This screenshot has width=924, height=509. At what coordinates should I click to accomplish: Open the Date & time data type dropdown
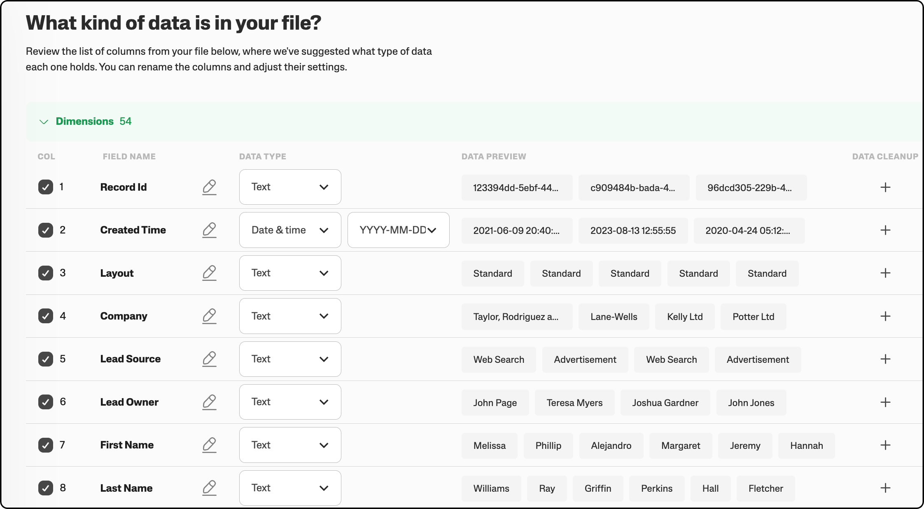click(x=290, y=230)
